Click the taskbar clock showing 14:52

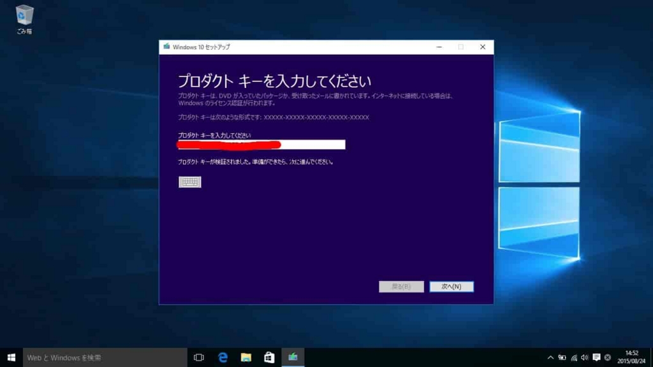coord(631,357)
